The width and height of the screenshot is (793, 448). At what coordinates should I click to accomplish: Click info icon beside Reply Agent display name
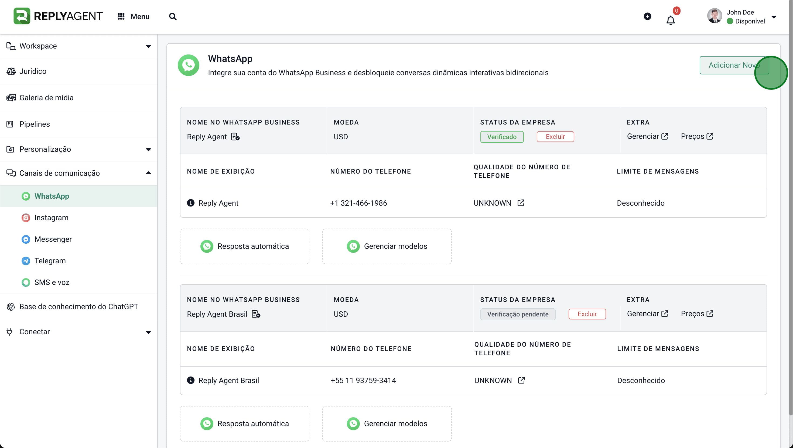coord(190,203)
